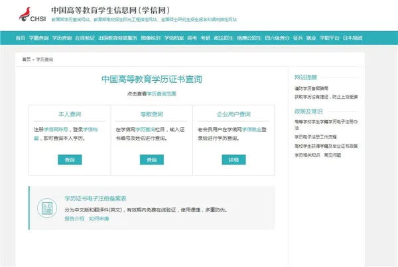Select 就业 in the navigation bar

311,38
